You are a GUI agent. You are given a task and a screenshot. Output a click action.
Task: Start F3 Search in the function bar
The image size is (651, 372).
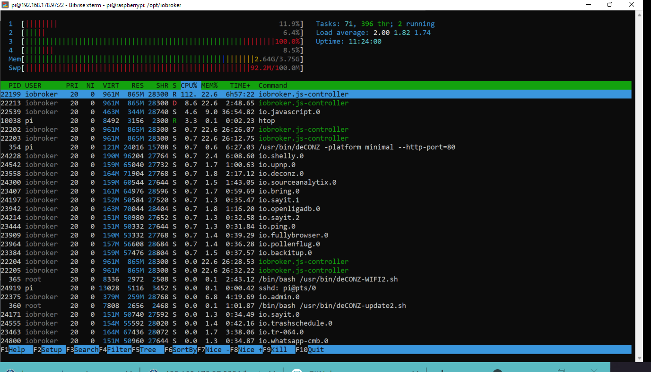pos(82,350)
